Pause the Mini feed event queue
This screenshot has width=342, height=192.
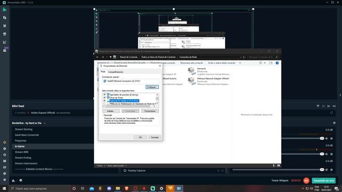click(323, 106)
